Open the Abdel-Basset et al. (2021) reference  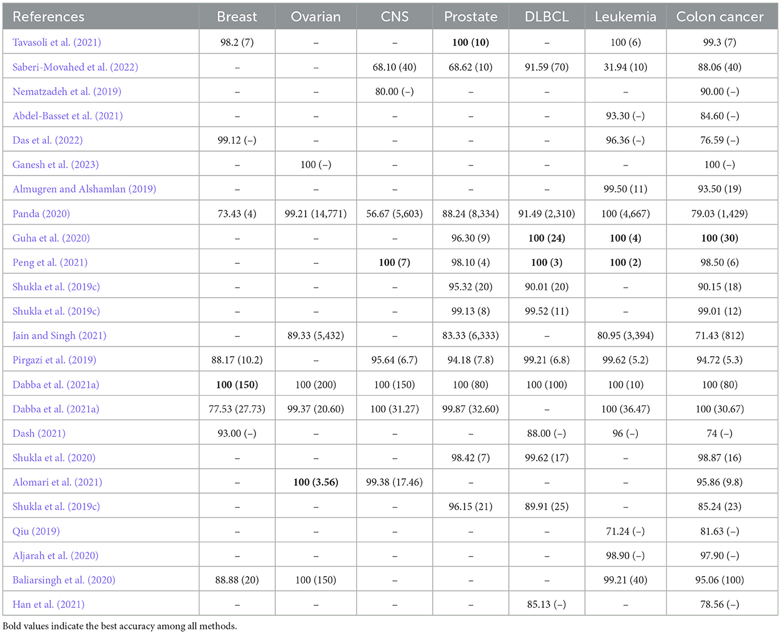(x=68, y=116)
